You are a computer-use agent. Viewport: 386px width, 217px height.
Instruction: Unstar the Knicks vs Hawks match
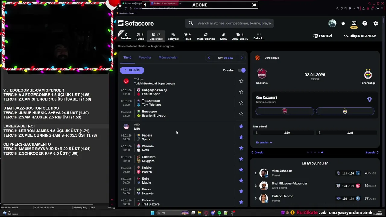pyautogui.click(x=241, y=170)
